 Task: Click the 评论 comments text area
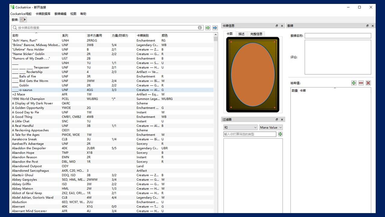[x=338, y=57]
